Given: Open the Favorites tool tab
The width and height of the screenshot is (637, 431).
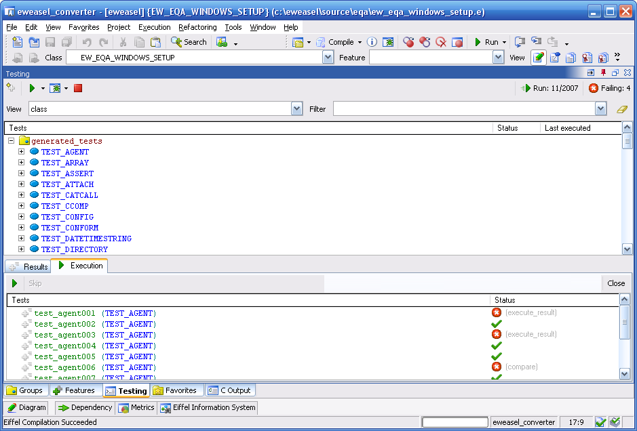Looking at the screenshot, I should click(x=176, y=390).
